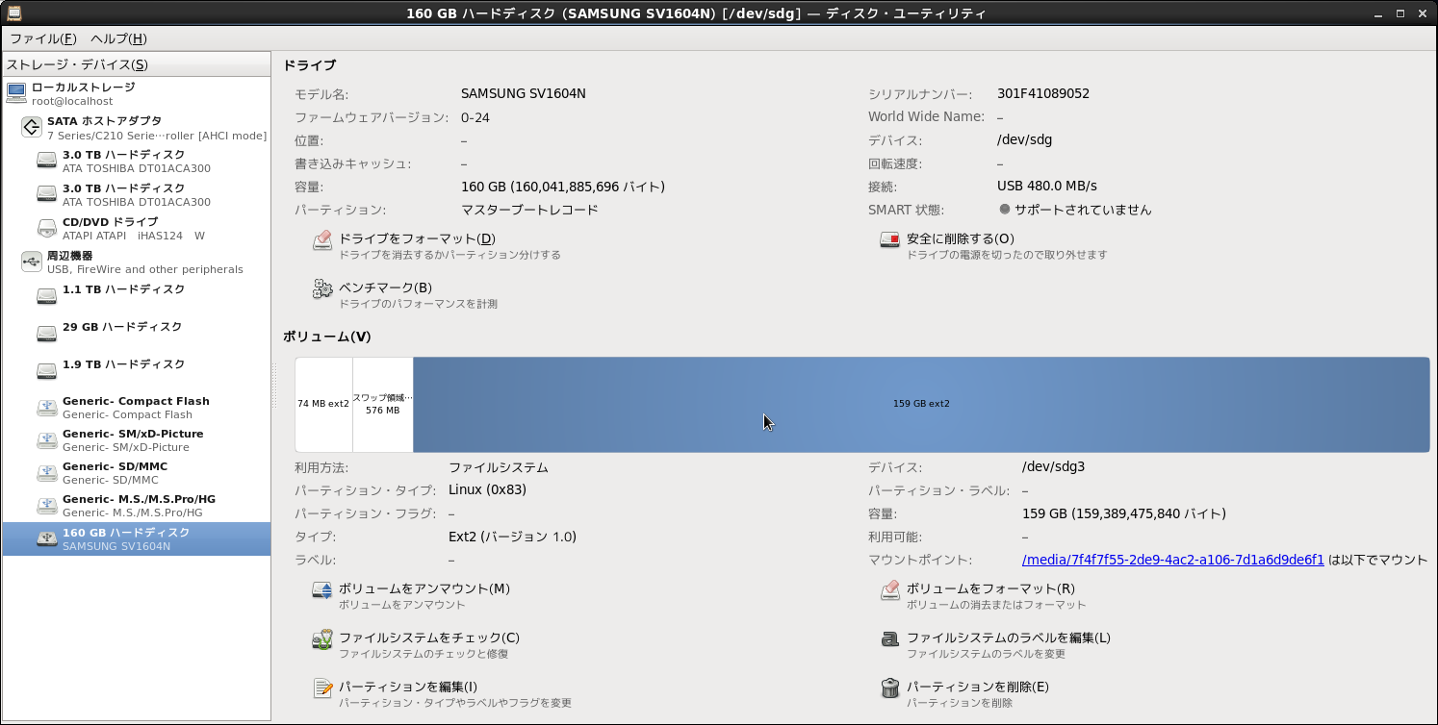The image size is (1438, 725).
Task: Click the ドライブ section heading
Action: click(x=309, y=64)
